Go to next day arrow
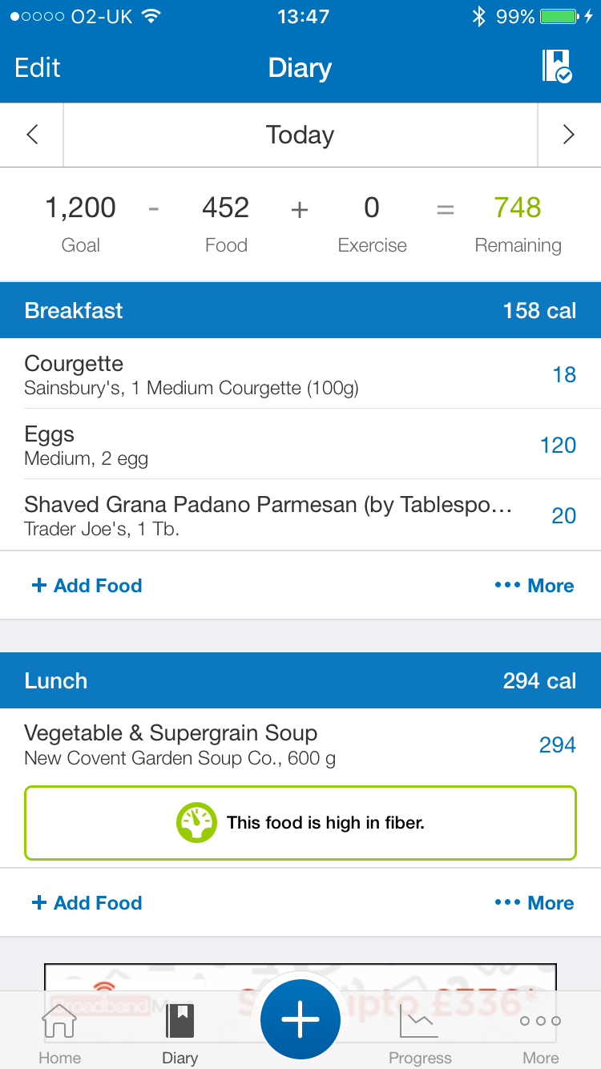Viewport: 601px width, 1069px height. tap(568, 135)
